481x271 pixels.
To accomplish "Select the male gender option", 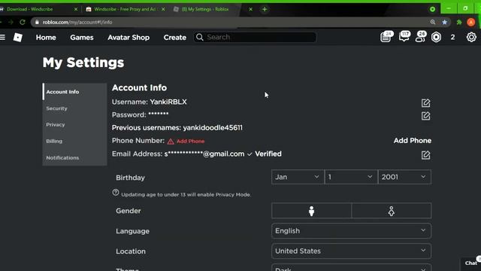I will coord(311,211).
